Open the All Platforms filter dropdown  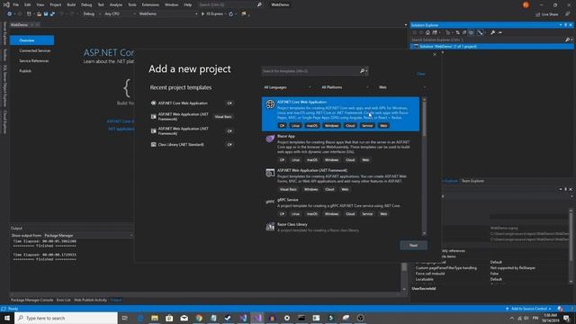pos(345,87)
